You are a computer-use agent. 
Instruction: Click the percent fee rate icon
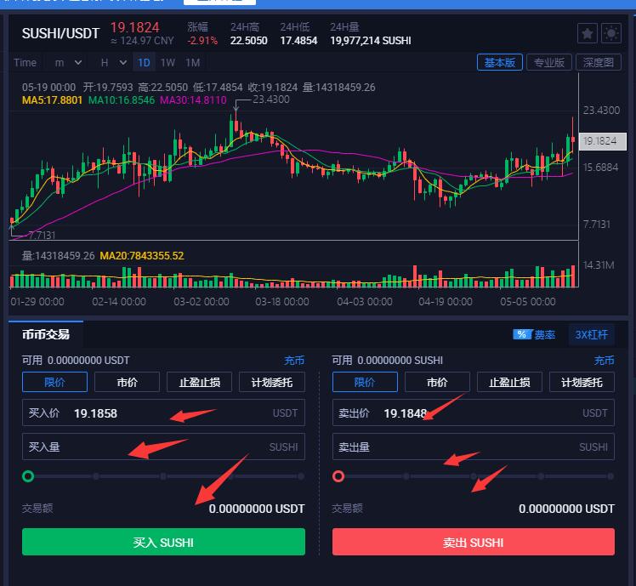(x=522, y=334)
